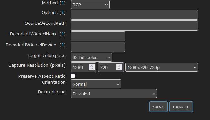
Task: Open help link next to Method
Action: [62, 3]
